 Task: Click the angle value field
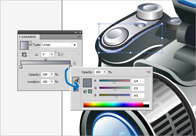click(45, 54)
